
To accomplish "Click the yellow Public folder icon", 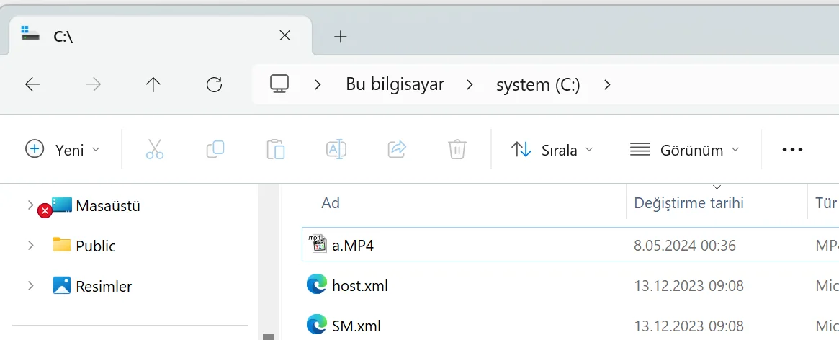I will point(61,245).
